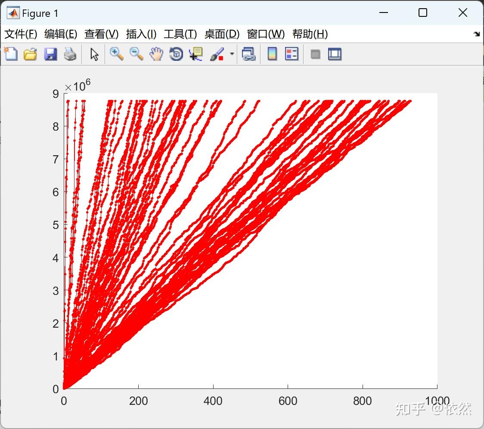Activate the Pan tool
The image size is (484, 429).
click(157, 54)
